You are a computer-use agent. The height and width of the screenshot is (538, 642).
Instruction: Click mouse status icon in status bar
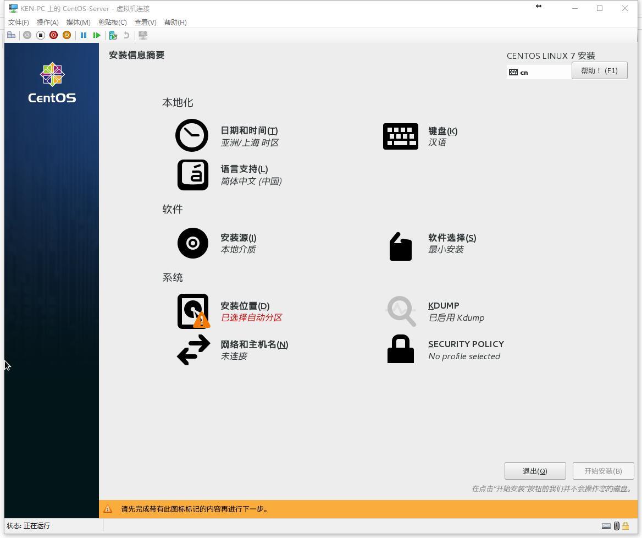point(617,526)
